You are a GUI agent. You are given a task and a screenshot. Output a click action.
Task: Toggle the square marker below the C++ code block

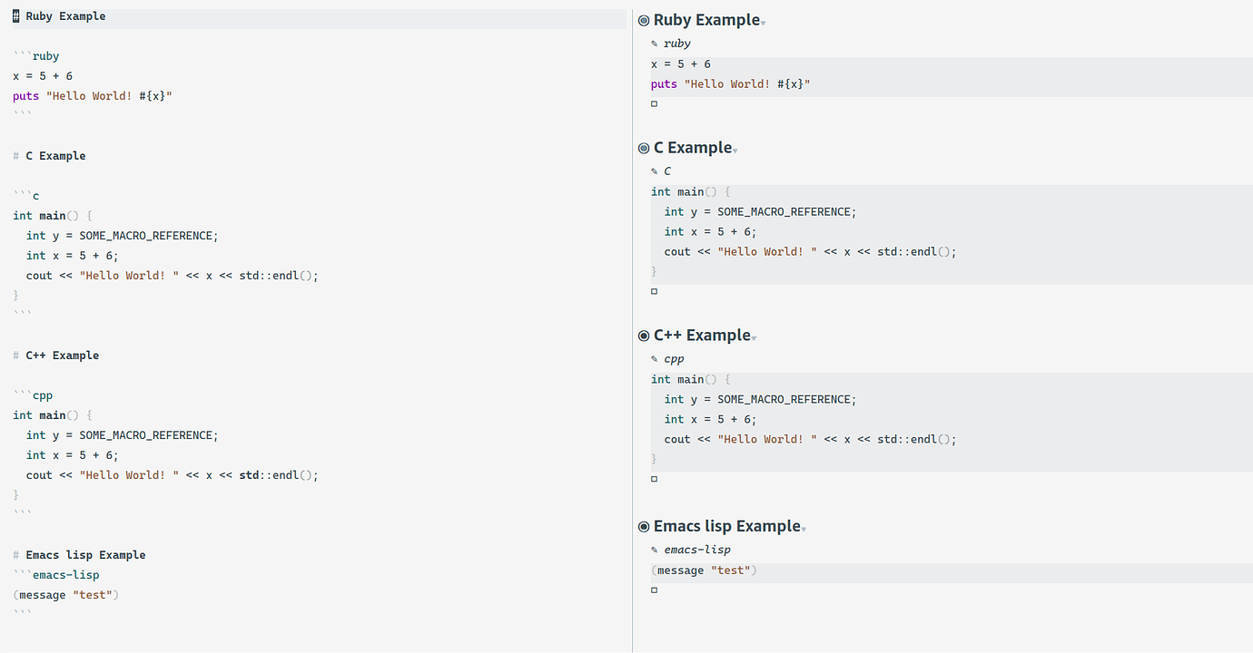[654, 478]
